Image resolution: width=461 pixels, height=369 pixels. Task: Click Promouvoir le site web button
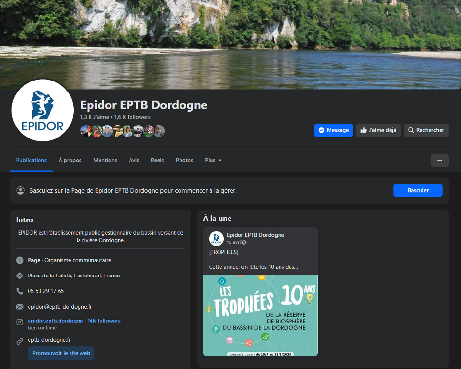[x=61, y=353]
